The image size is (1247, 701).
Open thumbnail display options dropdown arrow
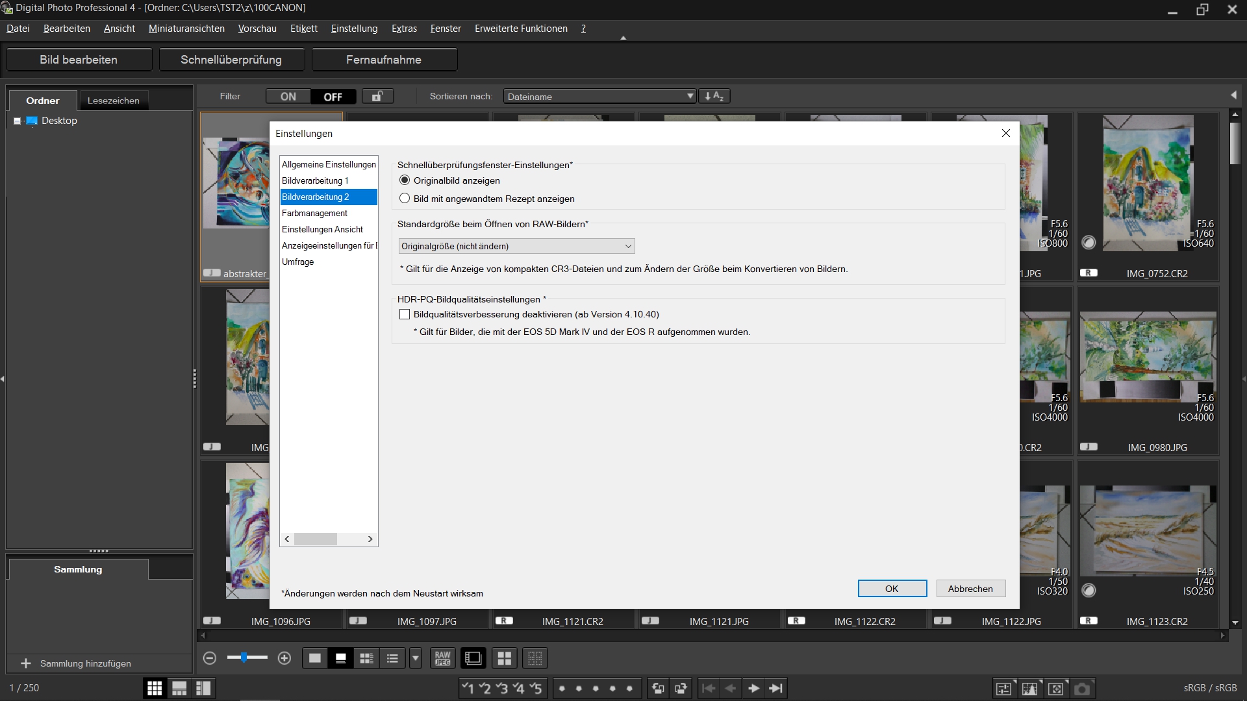[x=416, y=658]
